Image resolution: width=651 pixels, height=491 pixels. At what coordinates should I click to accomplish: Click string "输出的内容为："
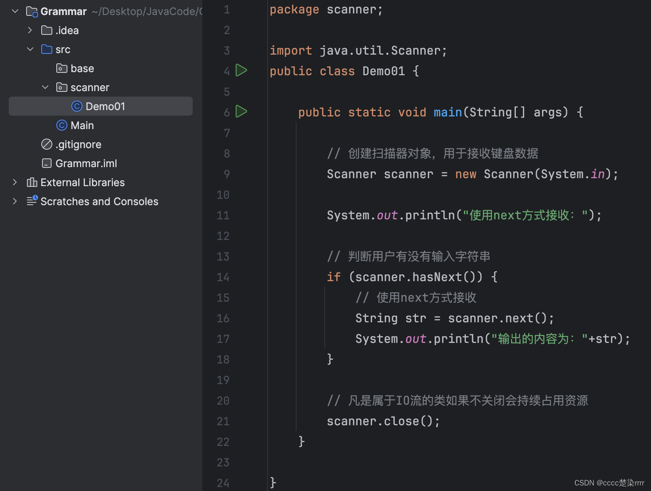point(540,339)
